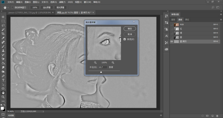
Task: Select the Path Selection tool
Action: (x=3, y=85)
